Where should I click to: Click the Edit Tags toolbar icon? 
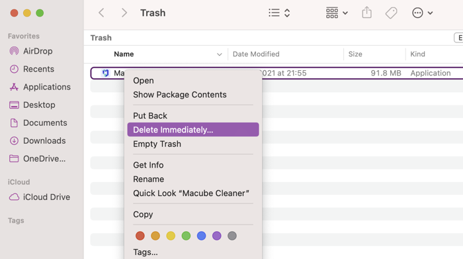pyautogui.click(x=392, y=13)
